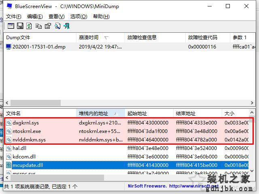259x194 pixels.
Task: Click the Refresh toolbar icon
Action: (x=29, y=26)
